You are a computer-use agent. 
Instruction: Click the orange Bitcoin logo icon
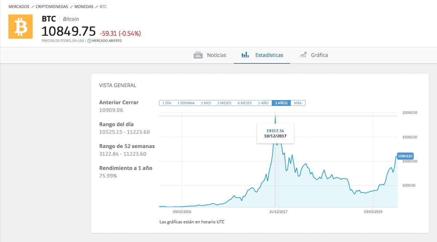20,27
